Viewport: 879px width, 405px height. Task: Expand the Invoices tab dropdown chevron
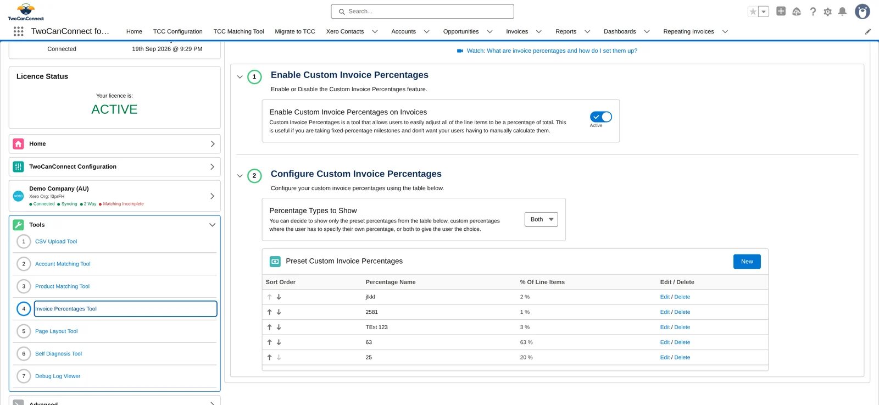[539, 31]
